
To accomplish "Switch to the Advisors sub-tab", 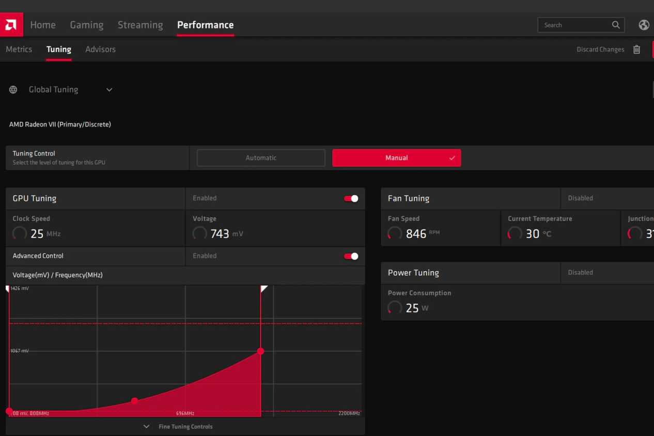I will click(x=100, y=50).
